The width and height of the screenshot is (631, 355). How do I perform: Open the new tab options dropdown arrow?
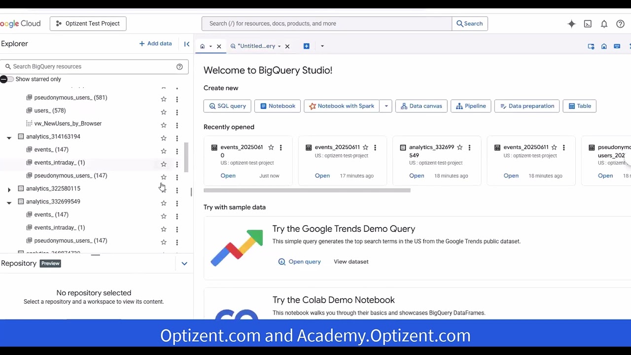322,46
